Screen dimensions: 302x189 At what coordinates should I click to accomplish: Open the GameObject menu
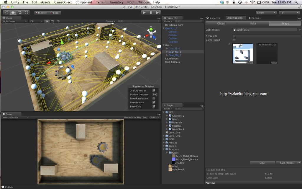[62, 2]
